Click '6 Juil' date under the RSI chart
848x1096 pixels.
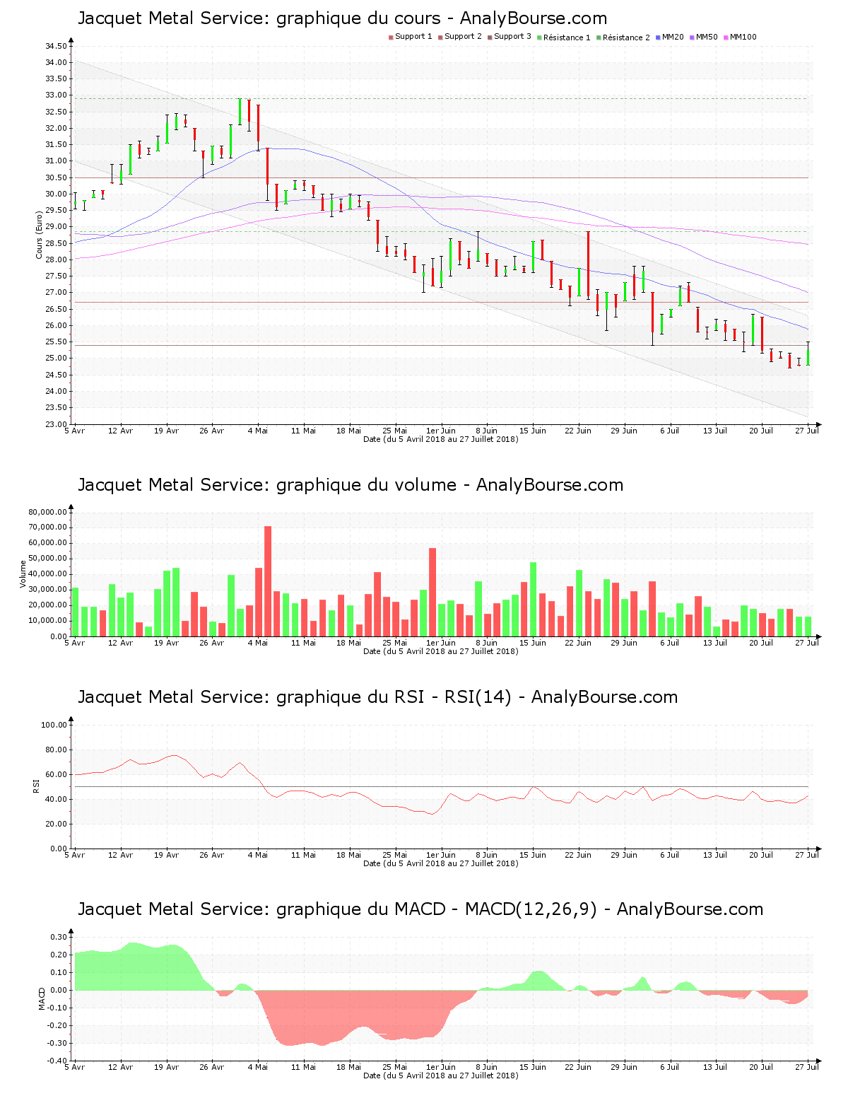point(670,855)
